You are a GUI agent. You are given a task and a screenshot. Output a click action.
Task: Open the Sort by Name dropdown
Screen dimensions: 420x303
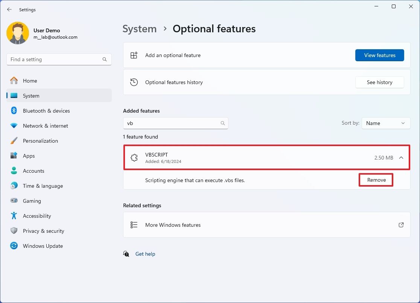[386, 123]
